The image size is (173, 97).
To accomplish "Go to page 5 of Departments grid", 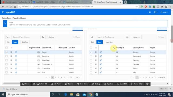I will (65, 77).
